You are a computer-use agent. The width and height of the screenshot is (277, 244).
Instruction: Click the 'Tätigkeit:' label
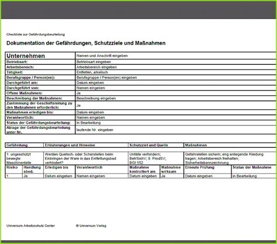15,72
